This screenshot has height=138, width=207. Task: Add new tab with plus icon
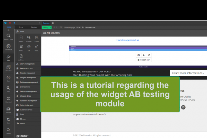click(53, 23)
